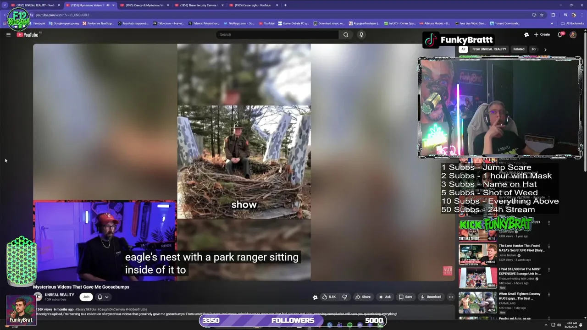The height and width of the screenshot is (330, 587).
Task: Open more actions three-dot menu under video
Action: pos(451,297)
